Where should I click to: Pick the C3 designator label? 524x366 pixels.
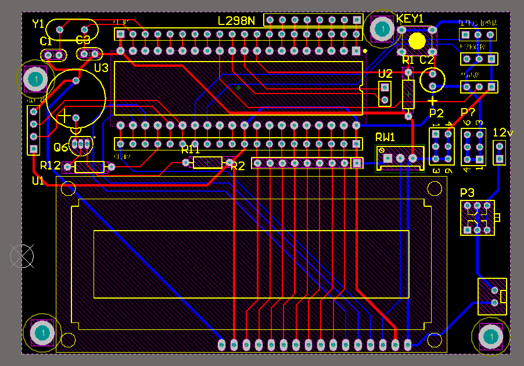(83, 40)
